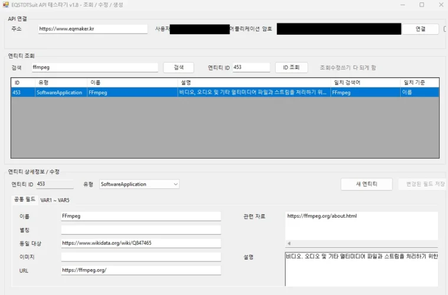Click the 관련 자료 text area
This screenshot has width=448, height=295.
[361, 226]
